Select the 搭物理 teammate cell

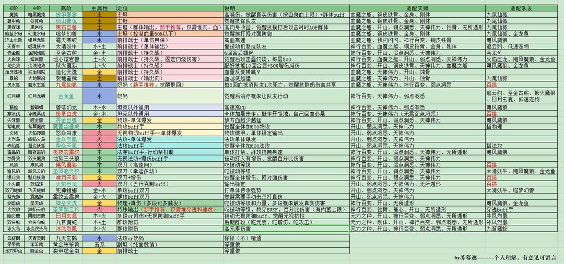[x=521, y=126]
